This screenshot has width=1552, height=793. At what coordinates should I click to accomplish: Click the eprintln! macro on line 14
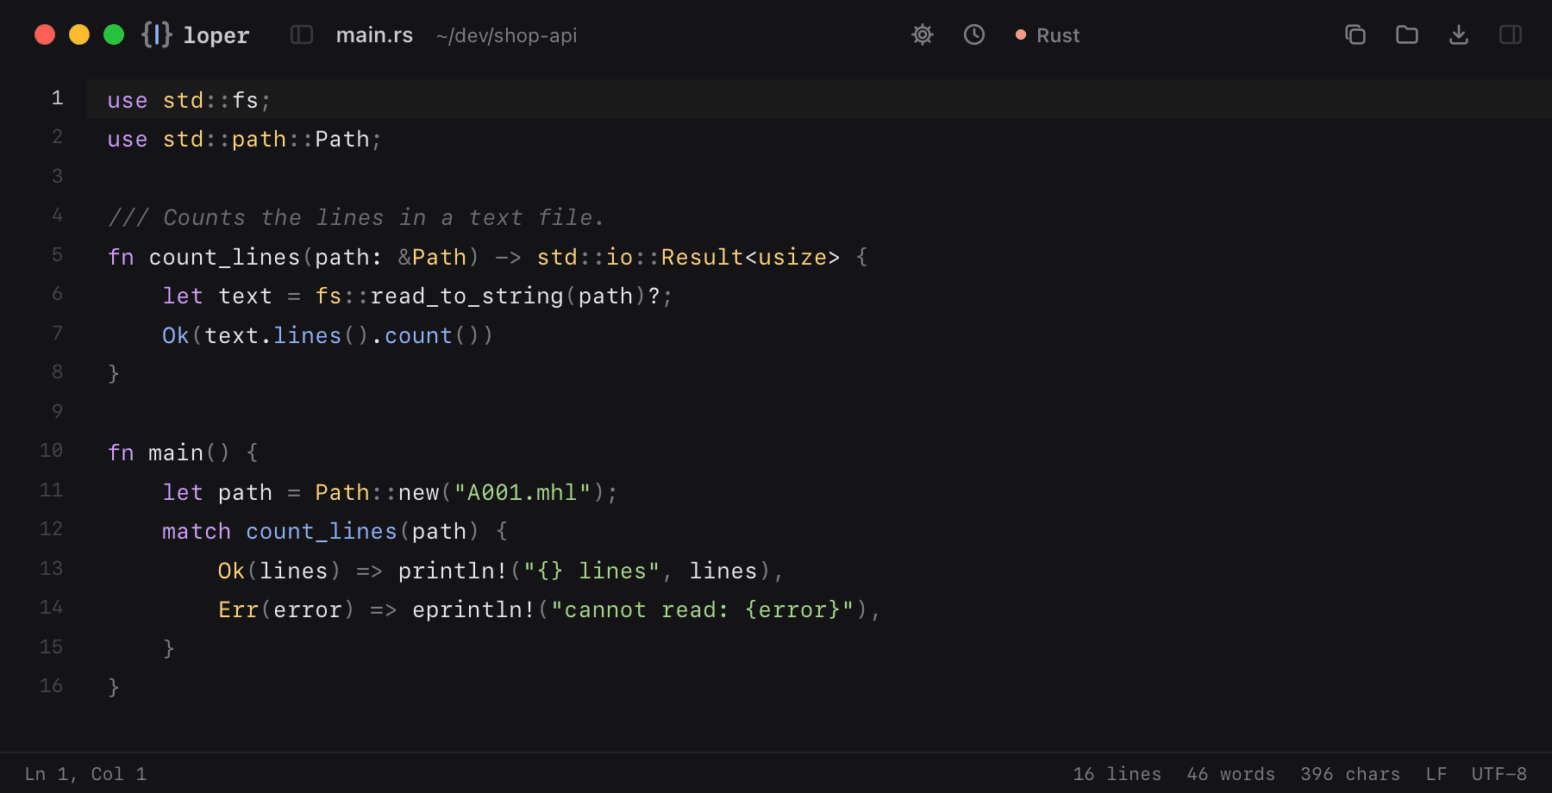[473, 609]
